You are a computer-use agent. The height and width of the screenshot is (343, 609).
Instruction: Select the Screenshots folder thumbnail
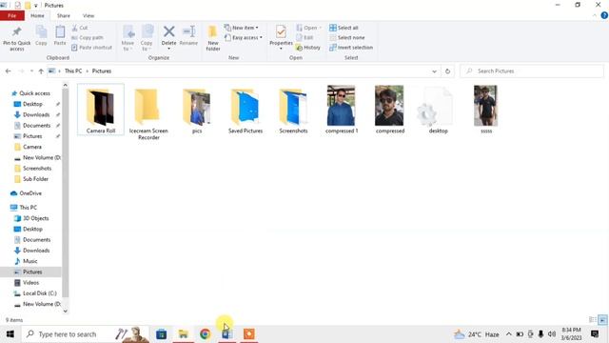coord(293,107)
